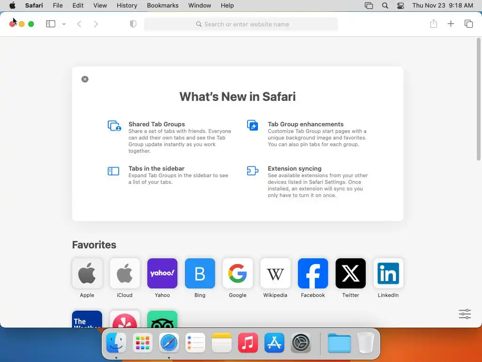Image resolution: width=482 pixels, height=362 pixels.
Task: Open Finder from the Dock
Action: (116, 343)
